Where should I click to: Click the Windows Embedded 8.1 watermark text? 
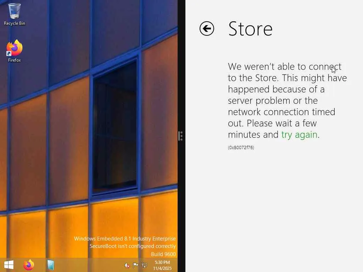[125, 239]
